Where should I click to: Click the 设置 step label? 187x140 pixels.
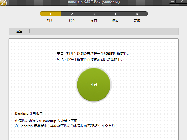click(94, 20)
